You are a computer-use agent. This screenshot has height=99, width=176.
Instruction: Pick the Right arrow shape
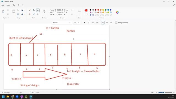point(58,12)
